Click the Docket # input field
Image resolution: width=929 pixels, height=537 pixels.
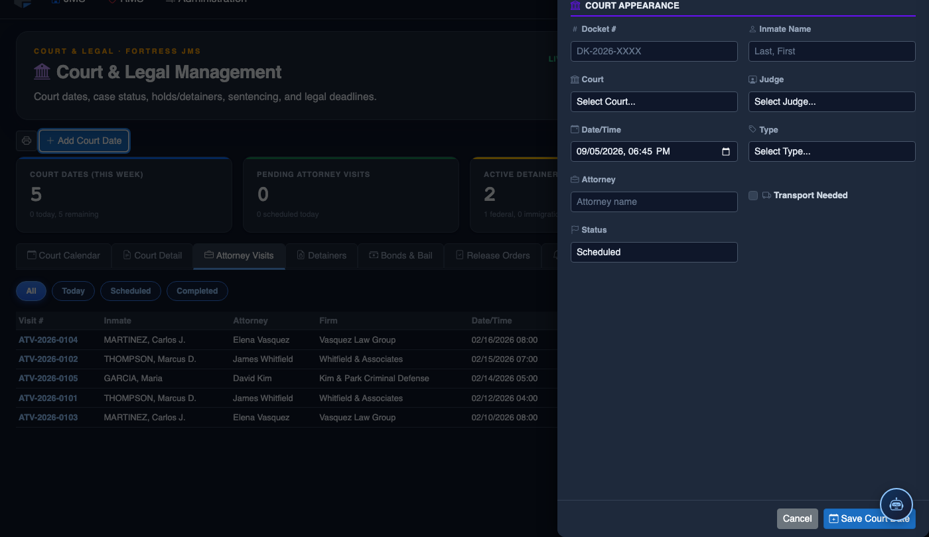point(654,51)
